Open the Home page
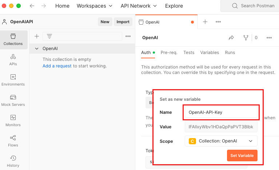Screen dimensions: 279x170 point(62,6)
